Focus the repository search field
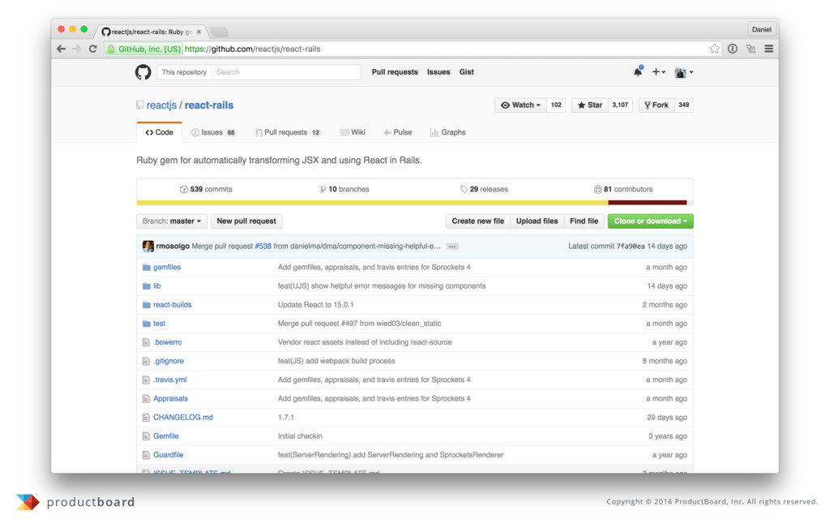Image resolution: width=830 pixels, height=519 pixels. pyautogui.click(x=286, y=72)
